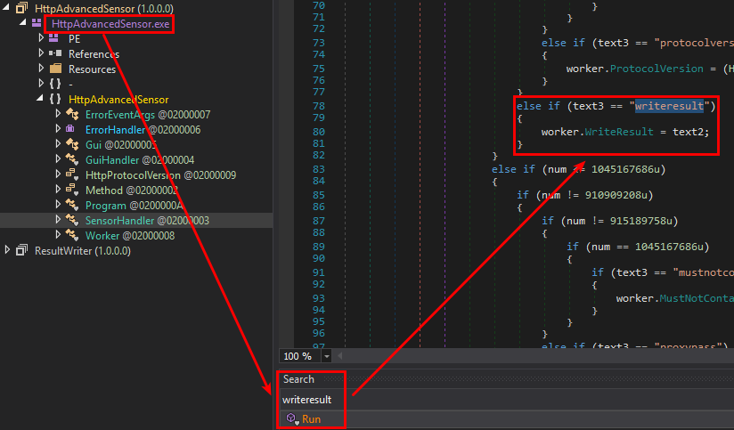Expand the ResultWriter assembly node
The height and width of the screenshot is (430, 734).
(8, 251)
